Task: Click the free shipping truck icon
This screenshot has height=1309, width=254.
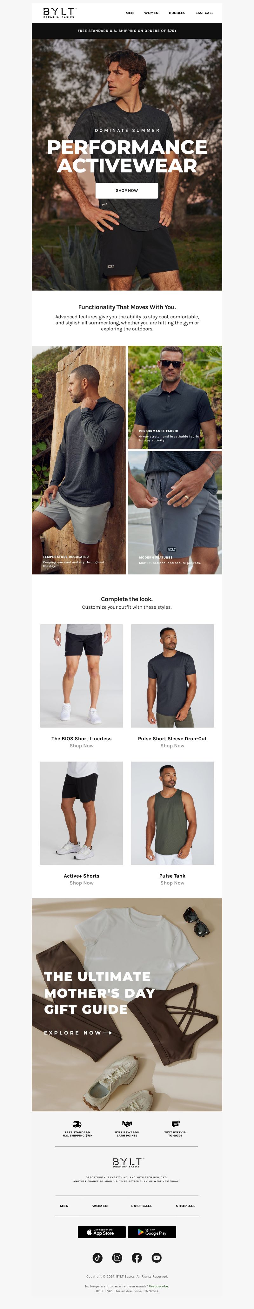Action: (77, 1124)
